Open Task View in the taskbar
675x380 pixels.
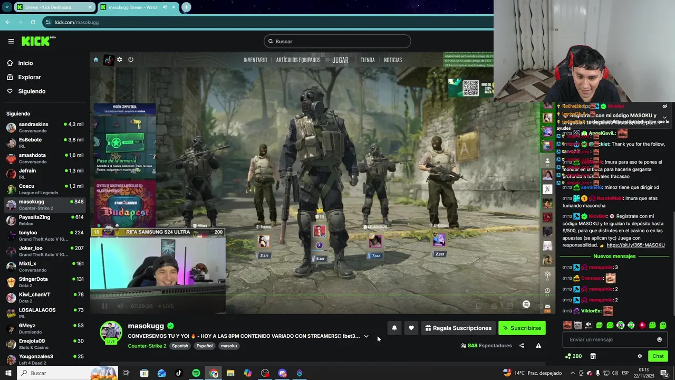coord(127,373)
